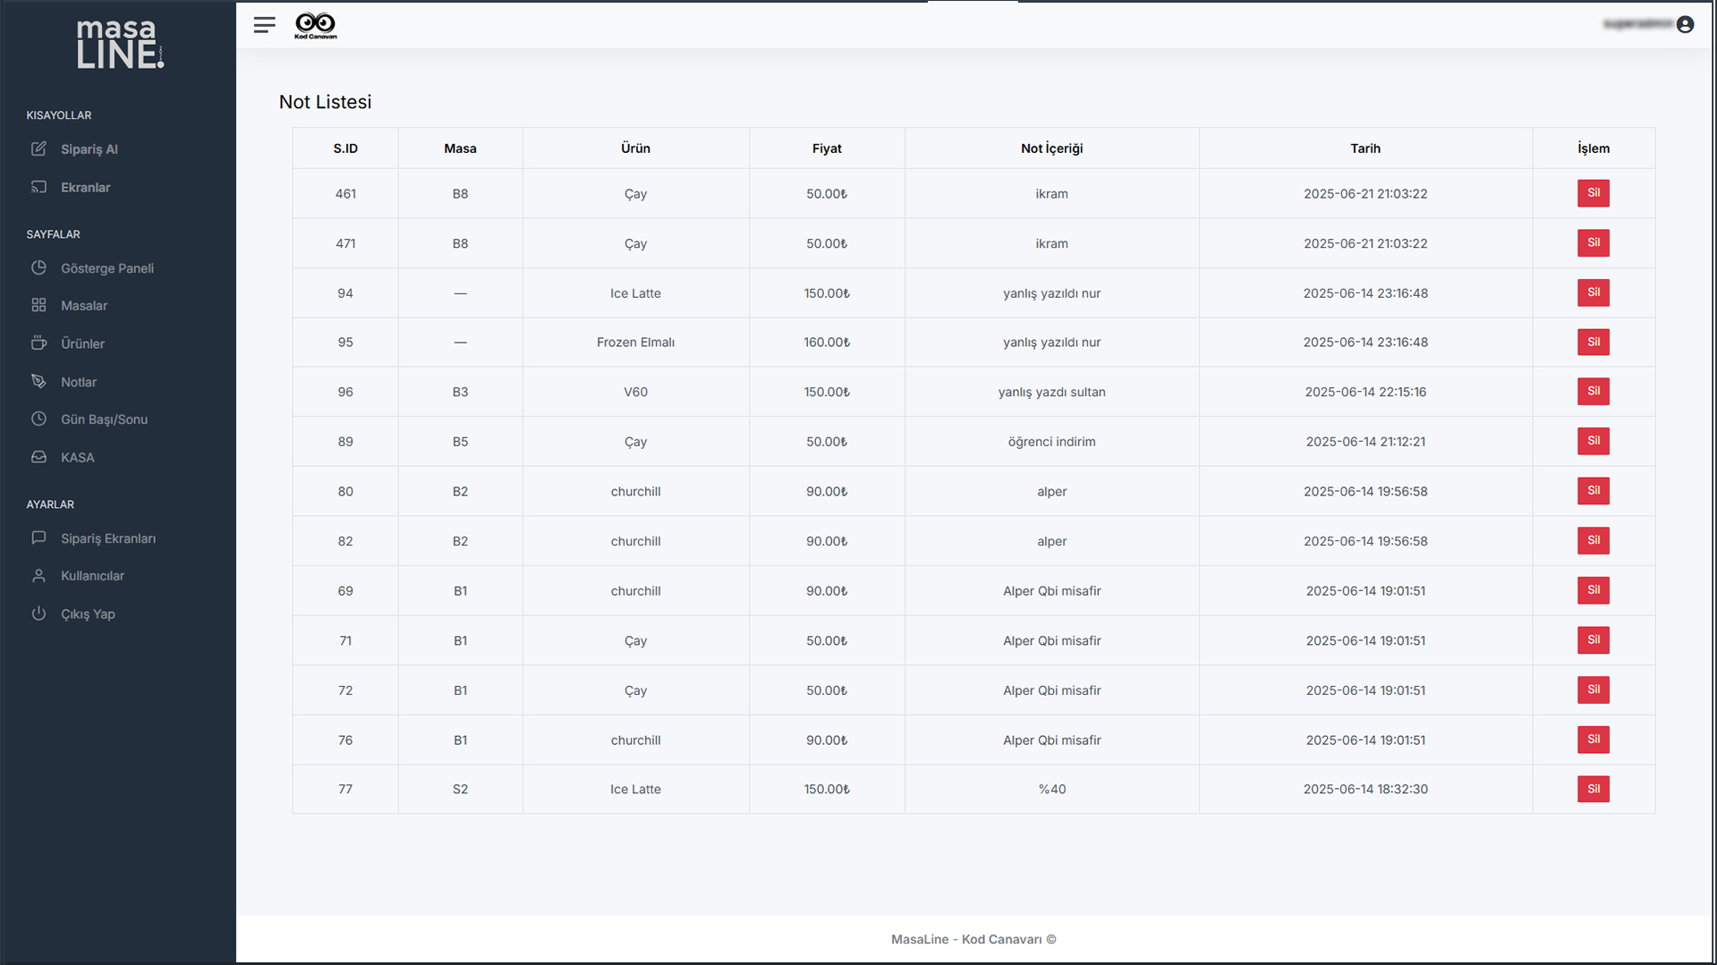This screenshot has height=965, width=1717.
Task: Go to Gün Başı/Sonu page
Action: (104, 419)
